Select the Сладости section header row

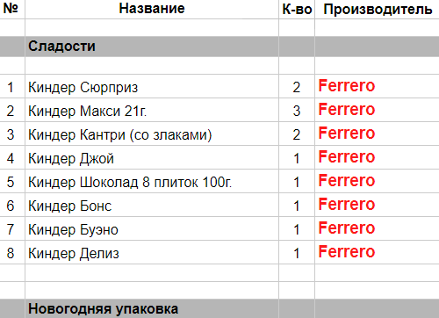[x=219, y=47]
